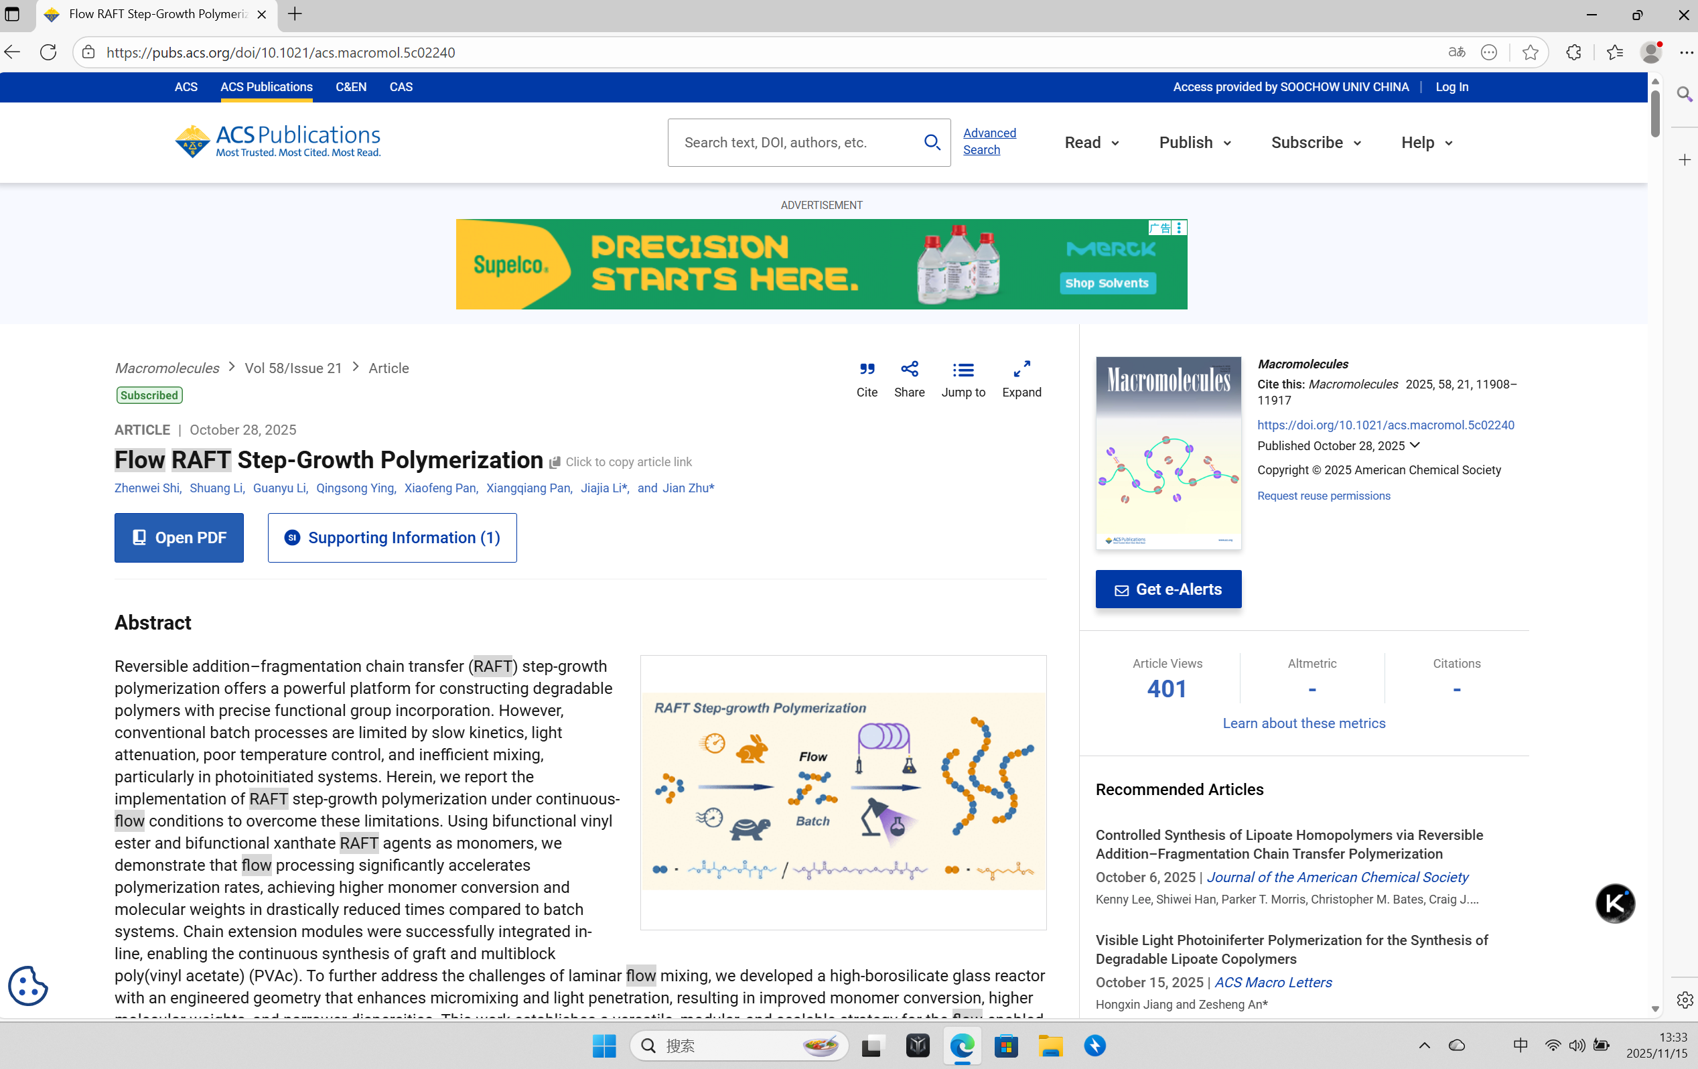Open the Jump to list icon
The width and height of the screenshot is (1698, 1069).
[963, 370]
